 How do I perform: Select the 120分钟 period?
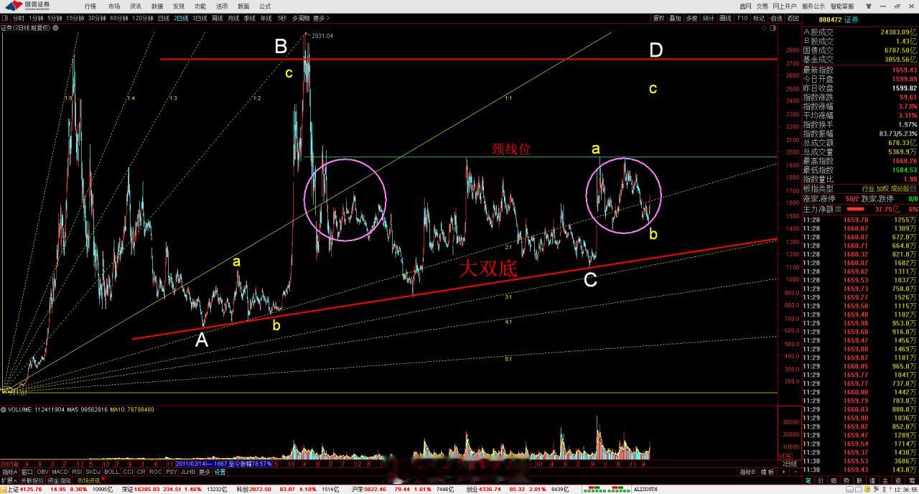point(143,18)
